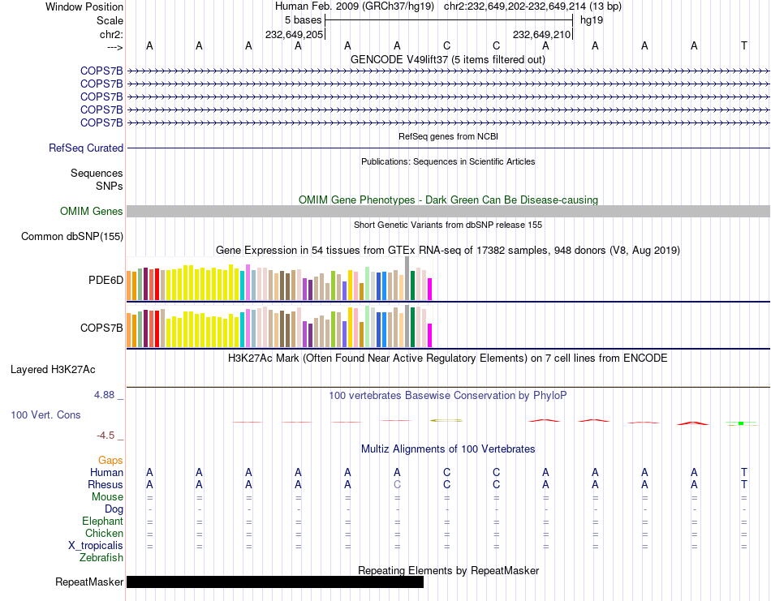Click the base sequence arrow label
Viewport: 771px width, 601px height.
point(114,47)
